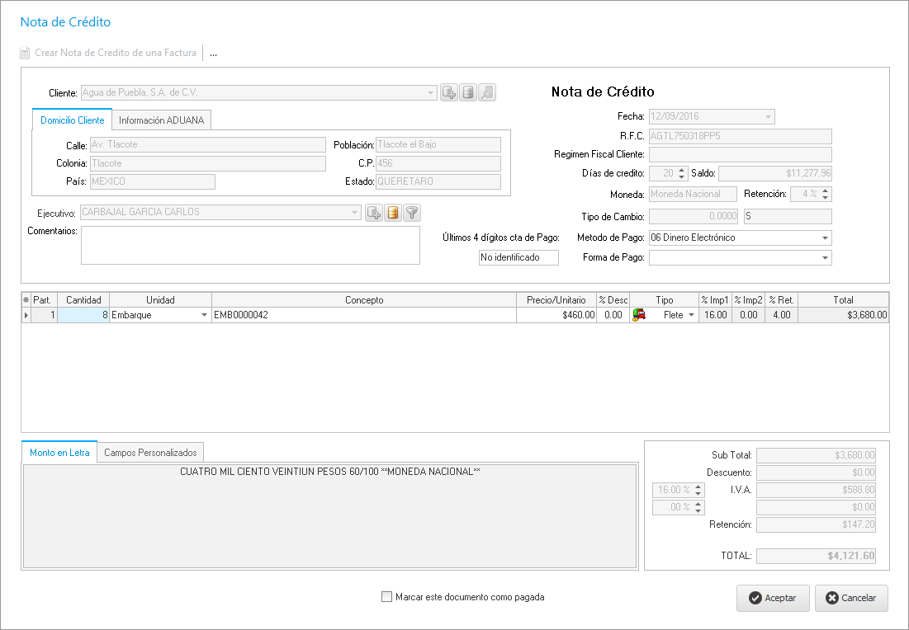Click the Cancelar button
Image resolution: width=909 pixels, height=630 pixels.
(851, 598)
